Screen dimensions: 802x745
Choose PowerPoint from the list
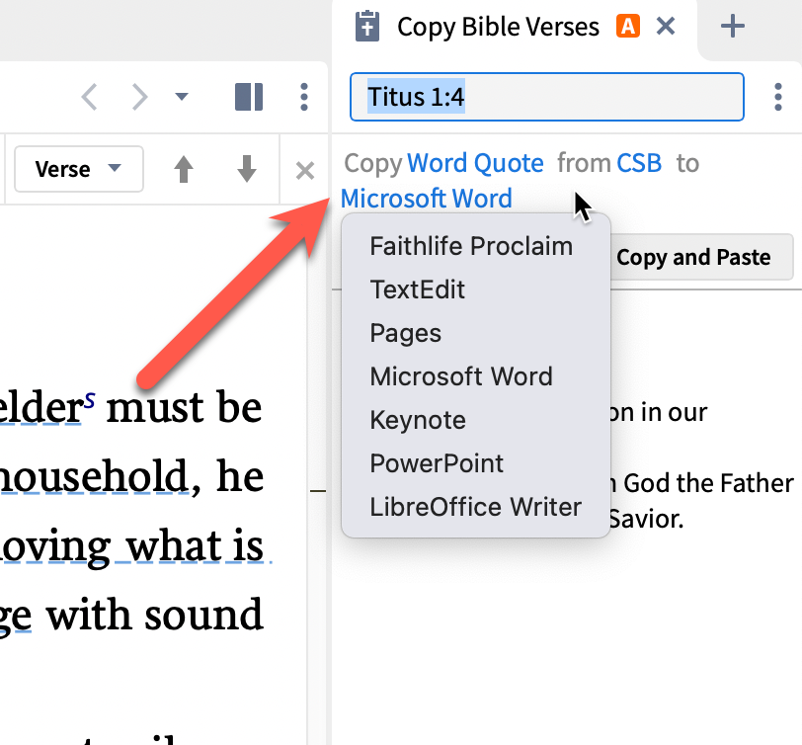(x=437, y=463)
